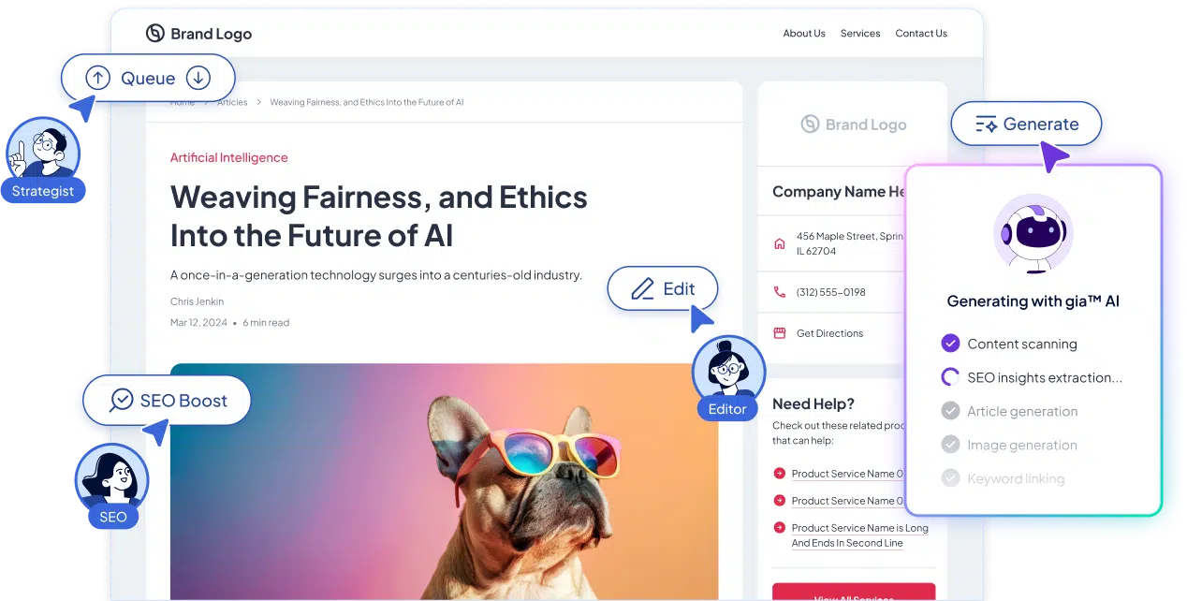1187x601 pixels.
Task: Click the gia AI robot icon
Action: pos(1033,234)
